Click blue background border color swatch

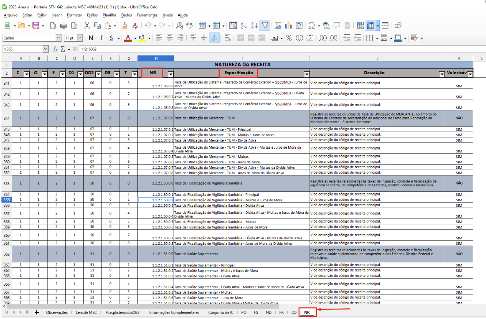(398, 38)
